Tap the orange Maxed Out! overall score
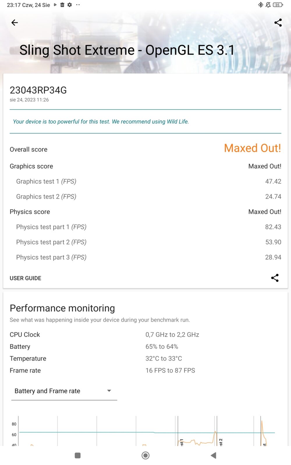The width and height of the screenshot is (291, 465). tap(252, 148)
